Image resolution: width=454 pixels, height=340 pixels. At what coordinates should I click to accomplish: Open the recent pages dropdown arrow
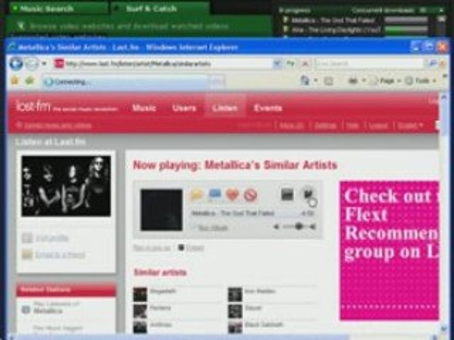point(44,64)
